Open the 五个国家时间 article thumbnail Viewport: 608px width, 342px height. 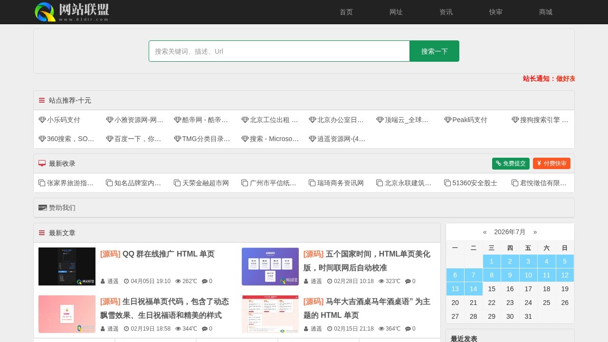270,266
